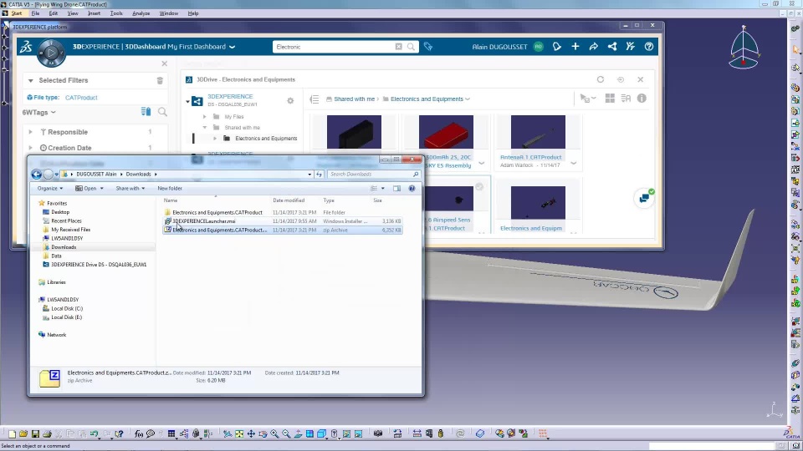Viewport: 803px width, 451px height.
Task: Click the sort A-Z icon in 3DDrive
Action: pos(626,99)
